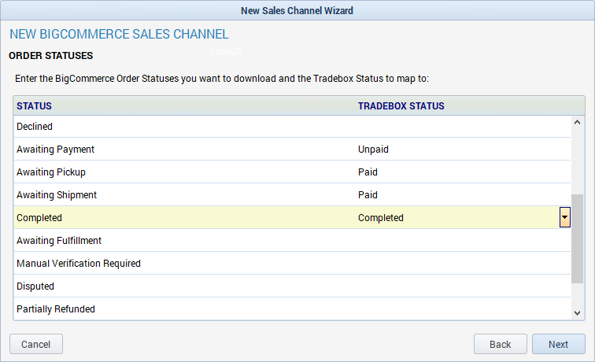Viewport: 595px width, 362px height.
Task: Click the Paid cell for Awaiting Shipment
Action: click(463, 194)
